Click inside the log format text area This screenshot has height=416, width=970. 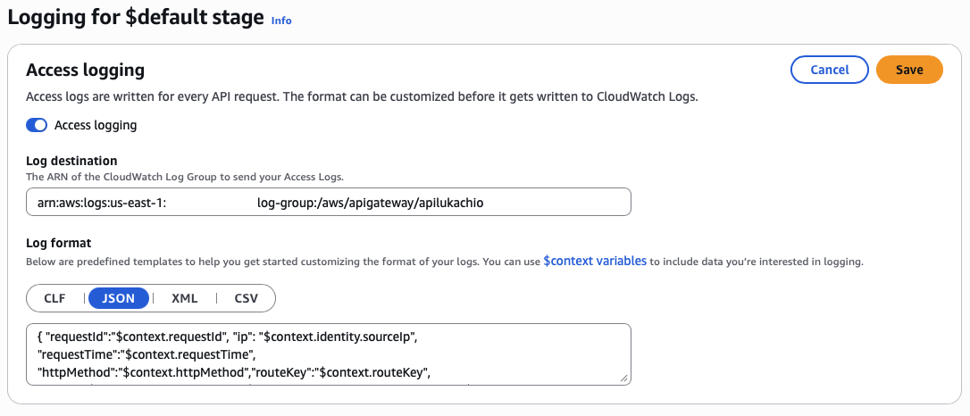(x=328, y=354)
